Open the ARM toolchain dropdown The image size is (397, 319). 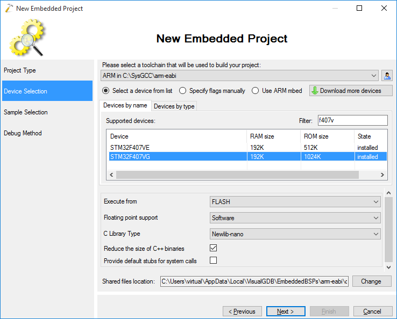pos(239,76)
